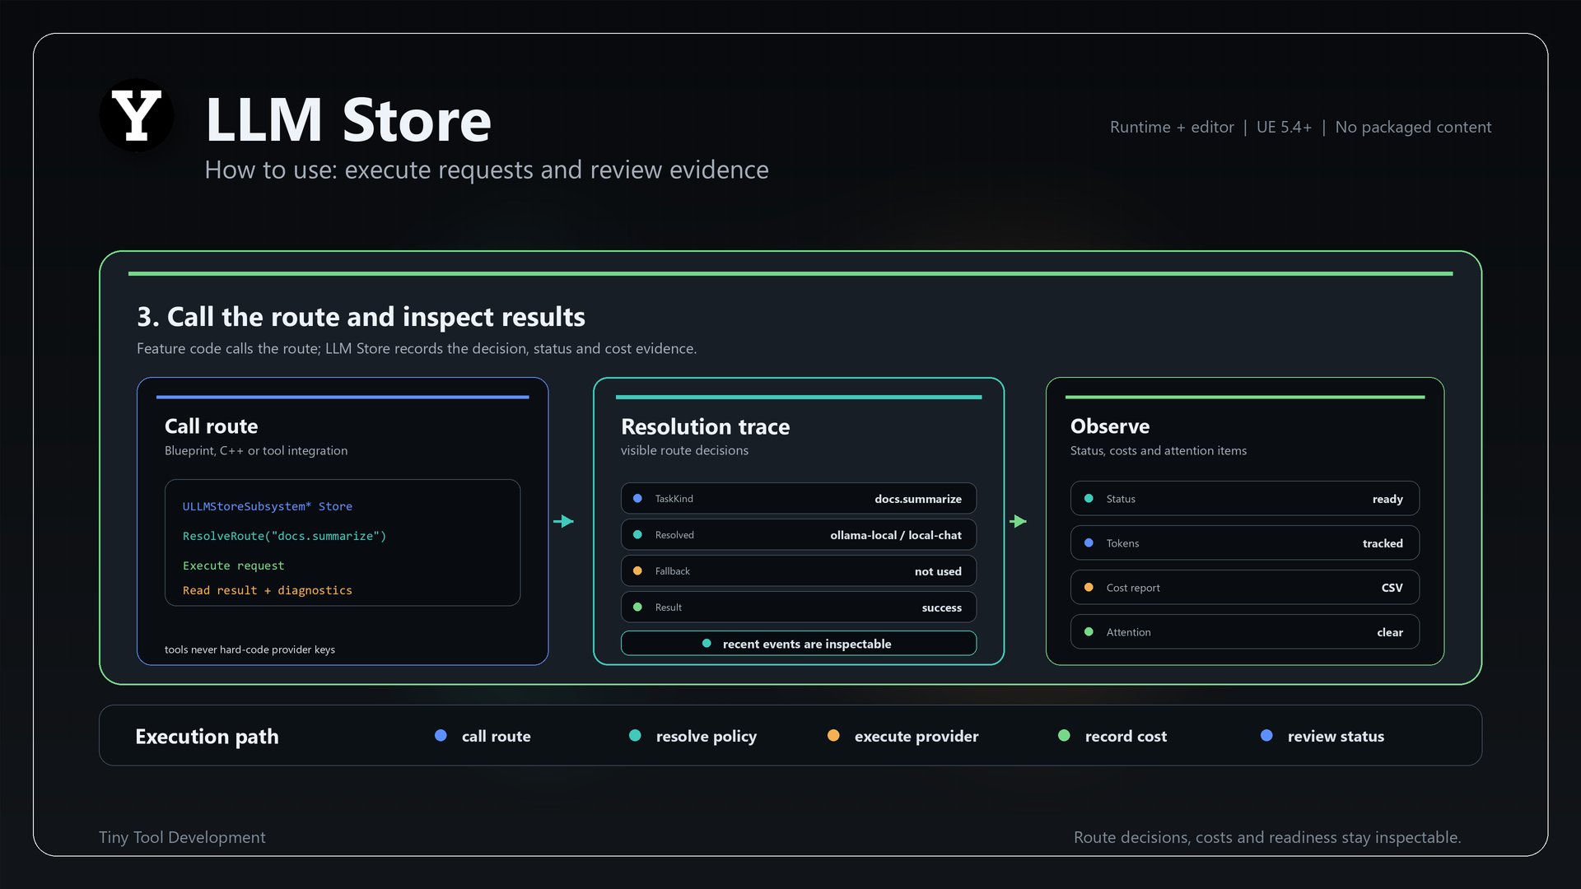Viewport: 1581px width, 889px height.
Task: Click the "CSV" value
Action: pos(1392,588)
